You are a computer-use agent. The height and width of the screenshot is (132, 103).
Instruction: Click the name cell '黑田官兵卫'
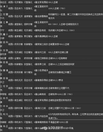point(4,80)
